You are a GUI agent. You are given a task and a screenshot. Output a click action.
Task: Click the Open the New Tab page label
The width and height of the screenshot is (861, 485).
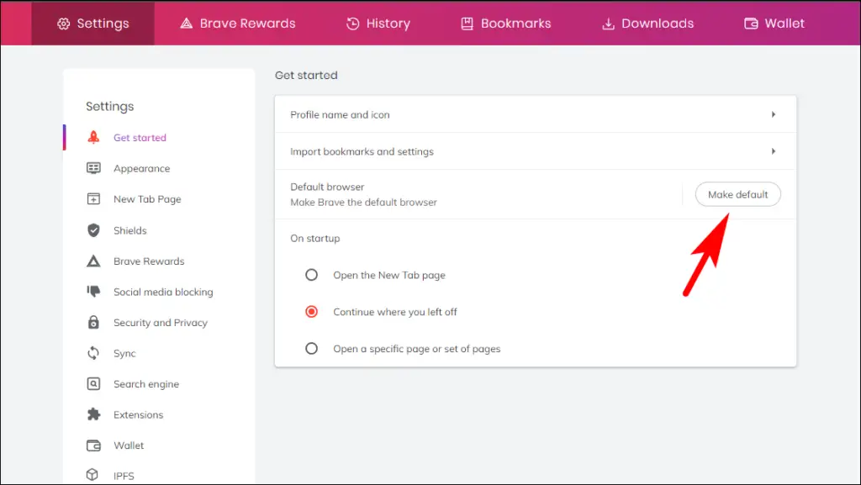[x=389, y=275]
